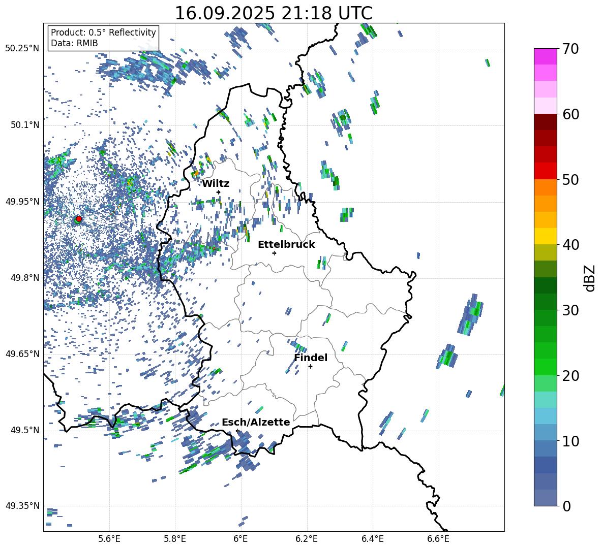Click the colorbar tick label 30
Image resolution: width=602 pixels, height=549 pixels.
[x=570, y=310]
